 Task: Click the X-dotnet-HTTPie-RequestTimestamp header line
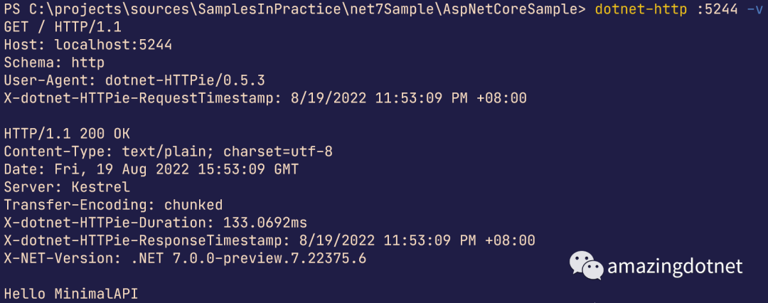pos(265,98)
